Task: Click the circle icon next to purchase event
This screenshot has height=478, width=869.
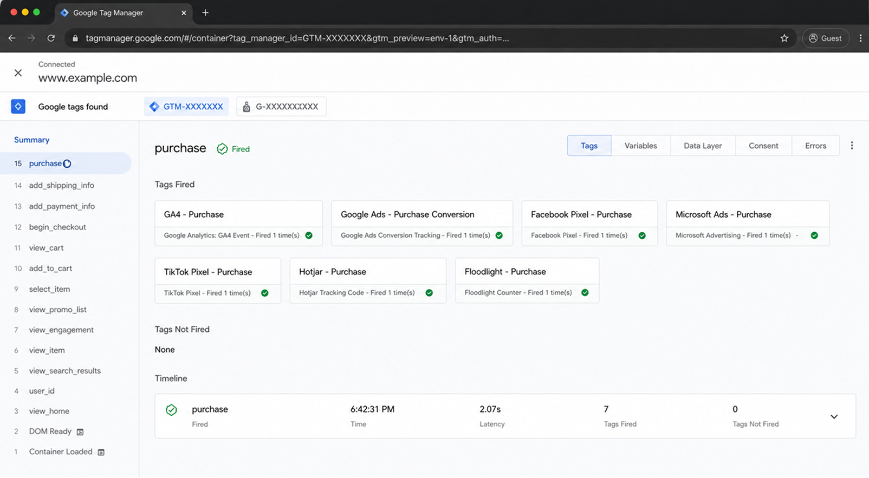Action: click(x=67, y=163)
